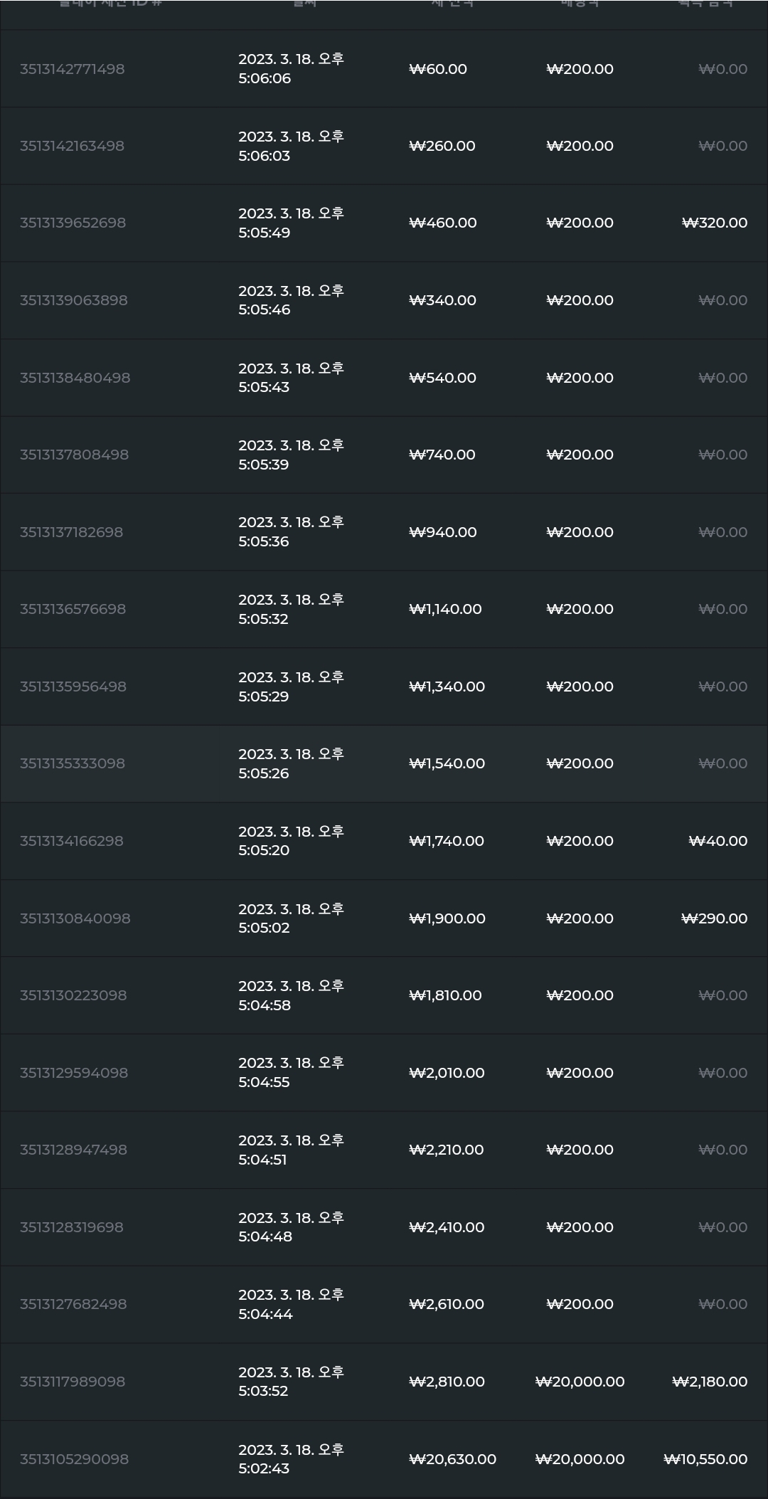
Task: Select session 3513137808498 entry
Action: point(384,455)
